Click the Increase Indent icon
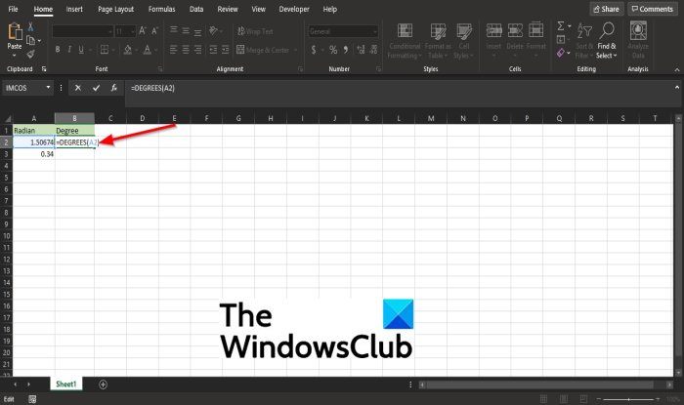The image size is (684, 405). (x=225, y=50)
